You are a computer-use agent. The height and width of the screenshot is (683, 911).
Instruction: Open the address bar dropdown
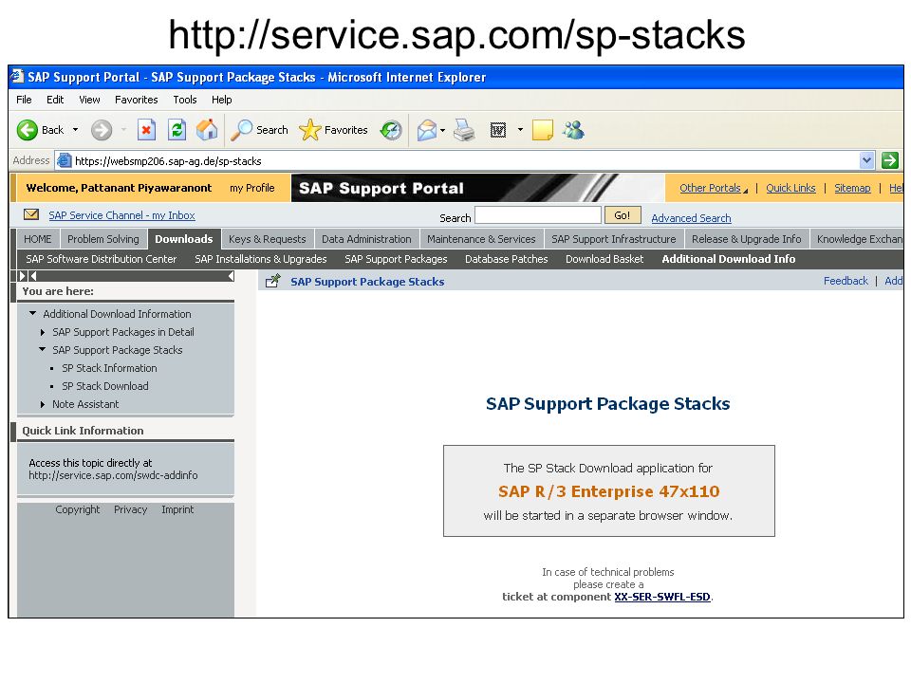tap(866, 160)
